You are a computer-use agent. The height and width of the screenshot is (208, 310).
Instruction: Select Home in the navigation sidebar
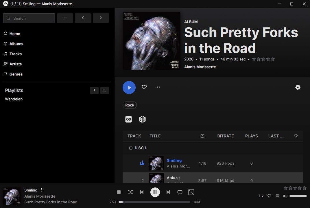(14, 34)
